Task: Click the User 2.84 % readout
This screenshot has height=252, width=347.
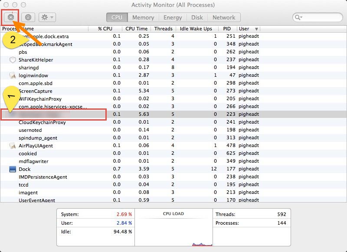Action: (x=124, y=223)
